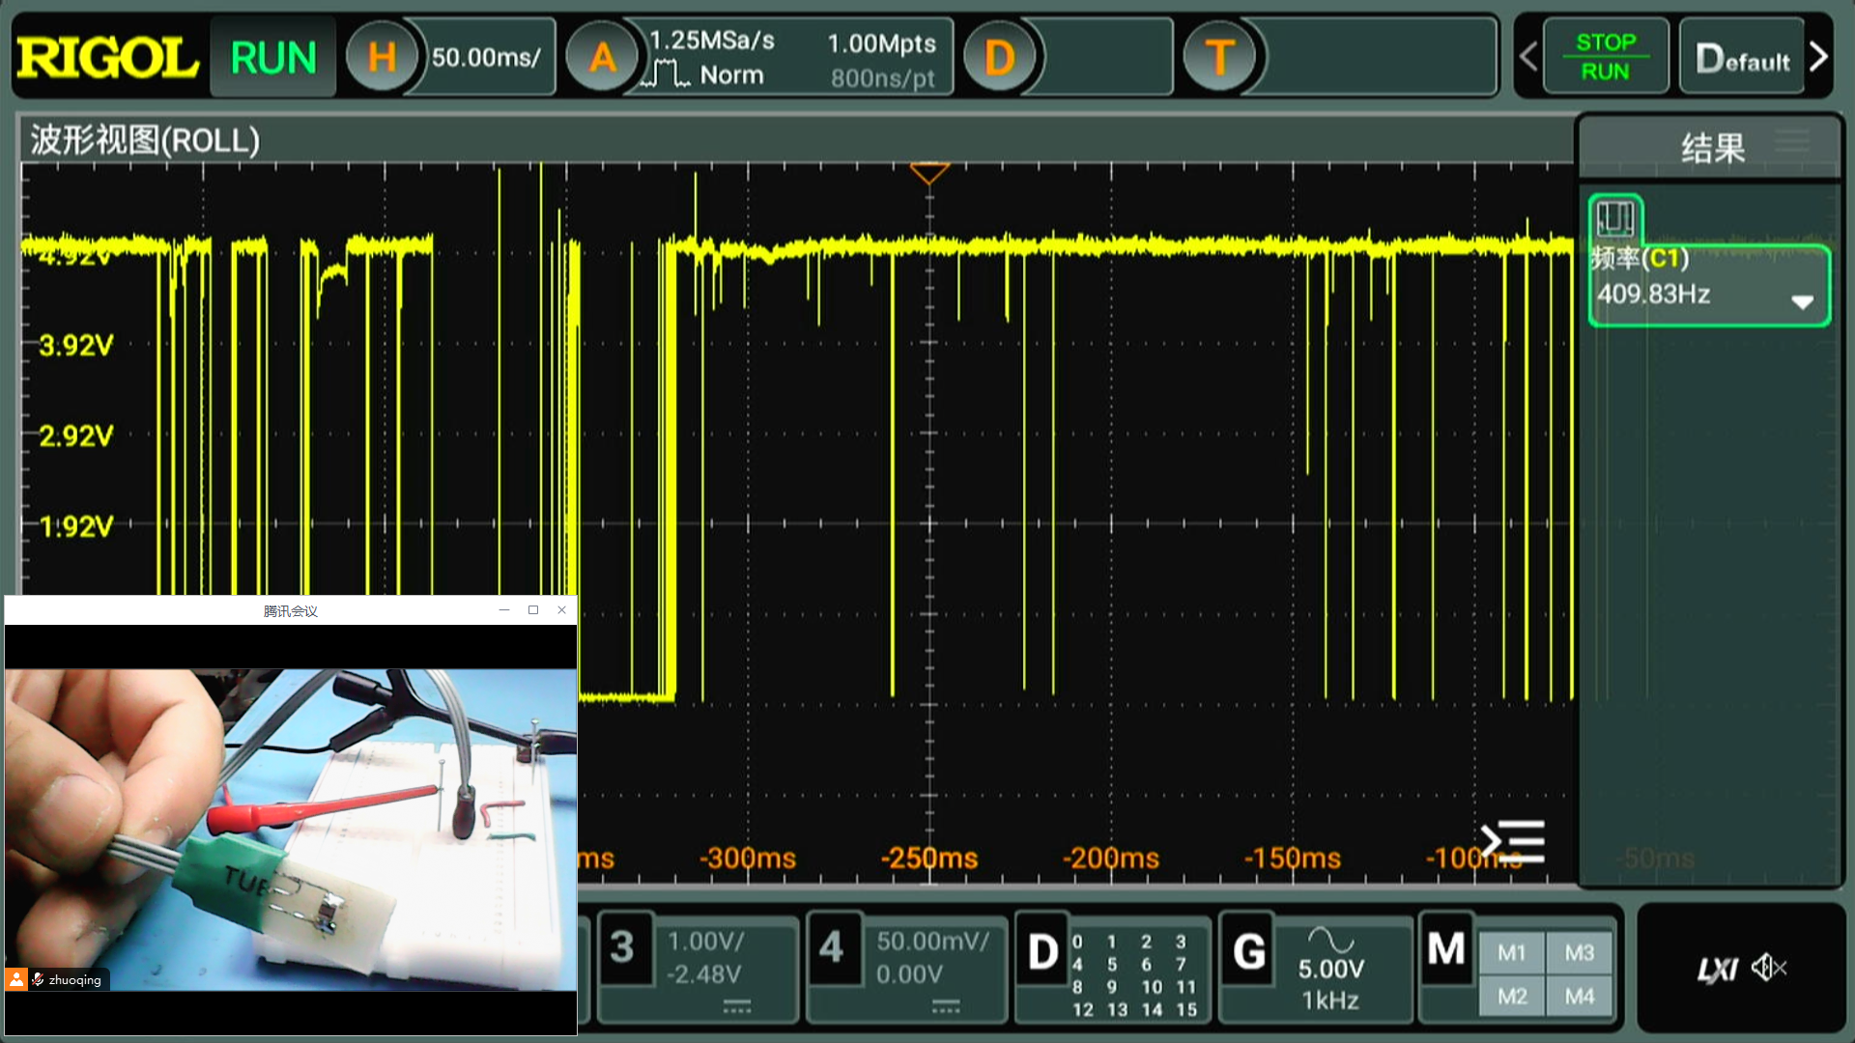Open the A acquisition settings icon
The height and width of the screenshot is (1043, 1855).
(603, 58)
